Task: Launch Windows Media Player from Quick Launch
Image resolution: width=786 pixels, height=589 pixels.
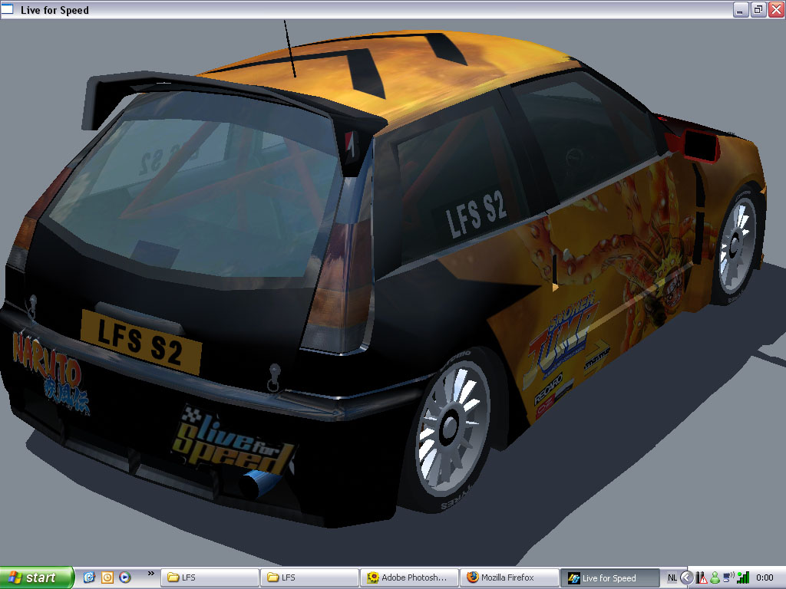Action: [x=125, y=577]
